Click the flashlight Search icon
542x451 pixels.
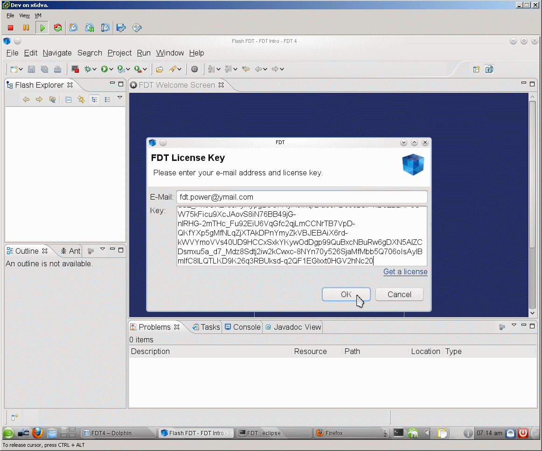click(x=173, y=69)
